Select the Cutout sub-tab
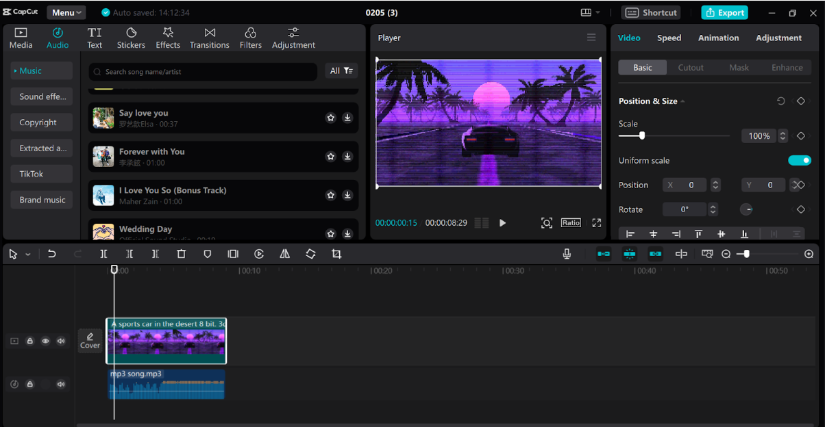The height and width of the screenshot is (427, 825). click(691, 68)
